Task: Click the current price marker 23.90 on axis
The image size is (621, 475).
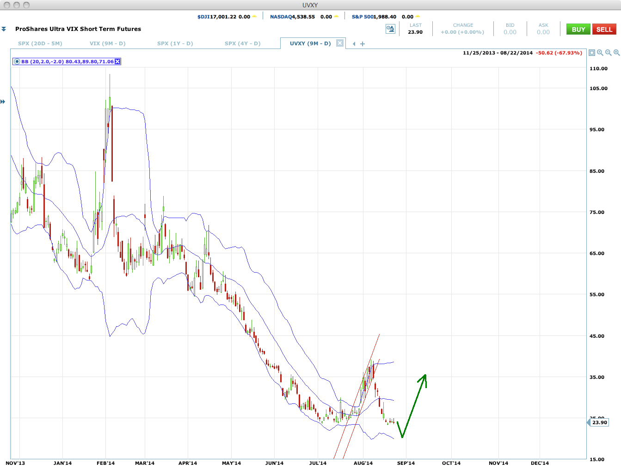Action: point(599,422)
